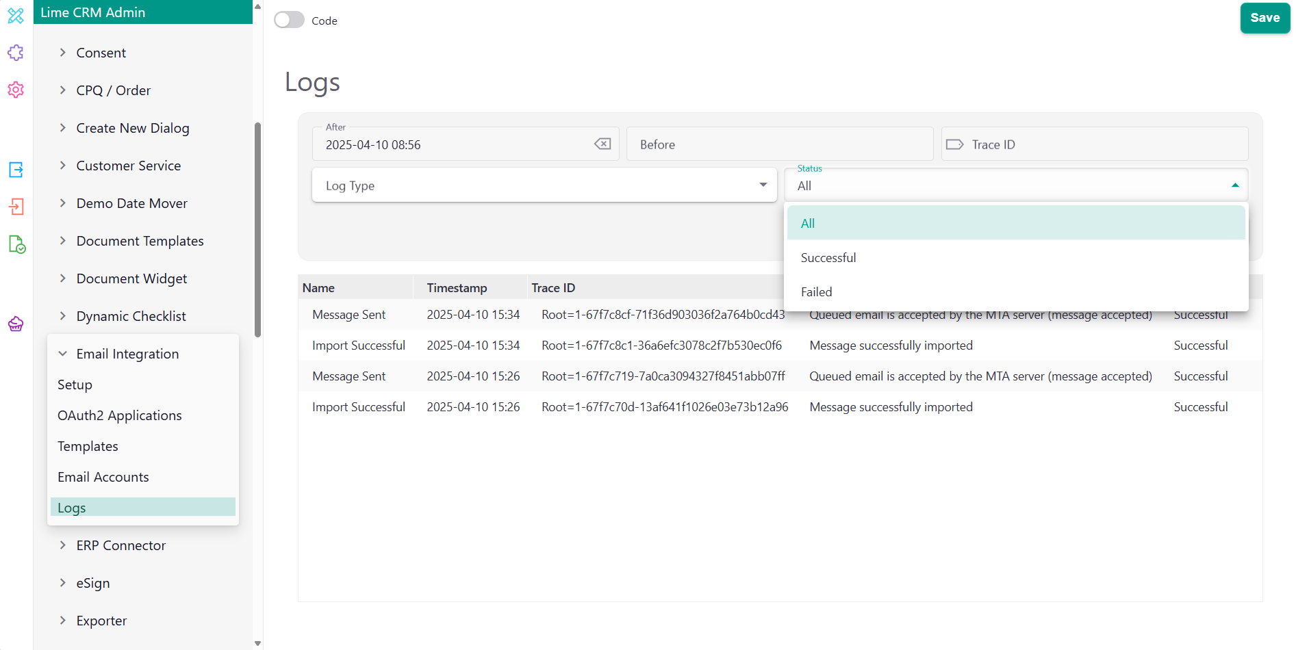Click the blue export arrow icon
Screen dimensions: 1296x650
(16, 170)
